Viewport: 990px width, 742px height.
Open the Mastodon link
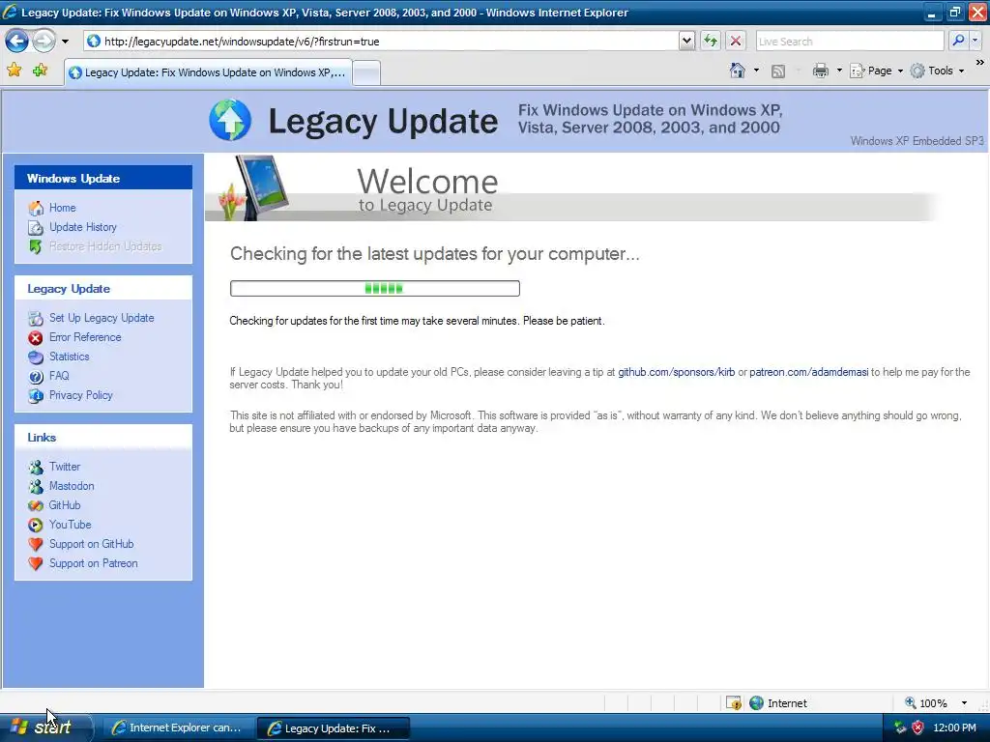72,486
